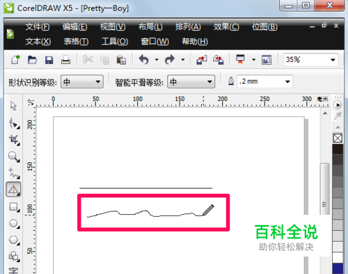Select the Pick arrow tool
The height and width of the screenshot is (274, 348).
[13, 106]
